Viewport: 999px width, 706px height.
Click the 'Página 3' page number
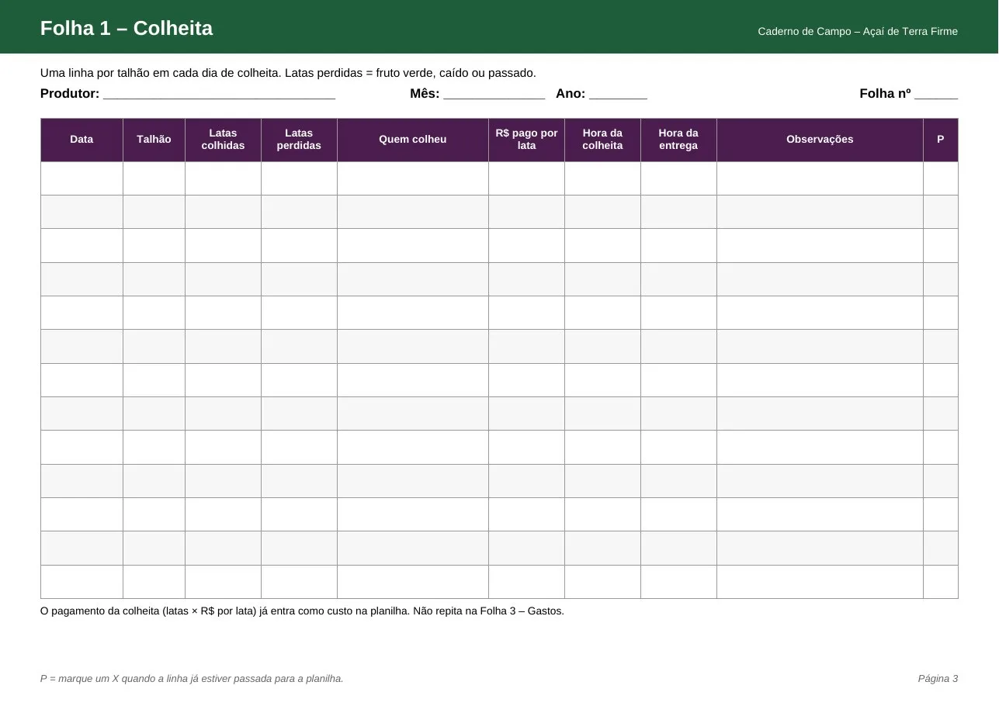coord(938,679)
